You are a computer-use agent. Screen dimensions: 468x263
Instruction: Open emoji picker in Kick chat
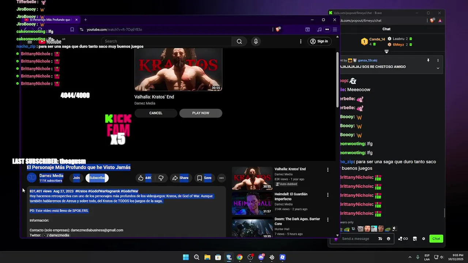coord(388,239)
